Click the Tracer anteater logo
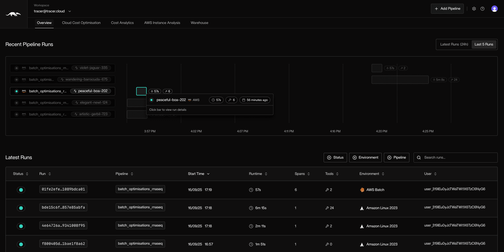The image size is (504, 252). (13, 14)
